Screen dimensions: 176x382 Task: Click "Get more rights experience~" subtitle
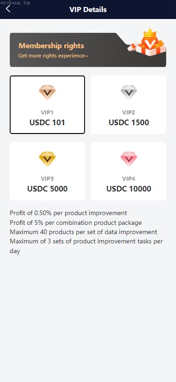coord(53,56)
